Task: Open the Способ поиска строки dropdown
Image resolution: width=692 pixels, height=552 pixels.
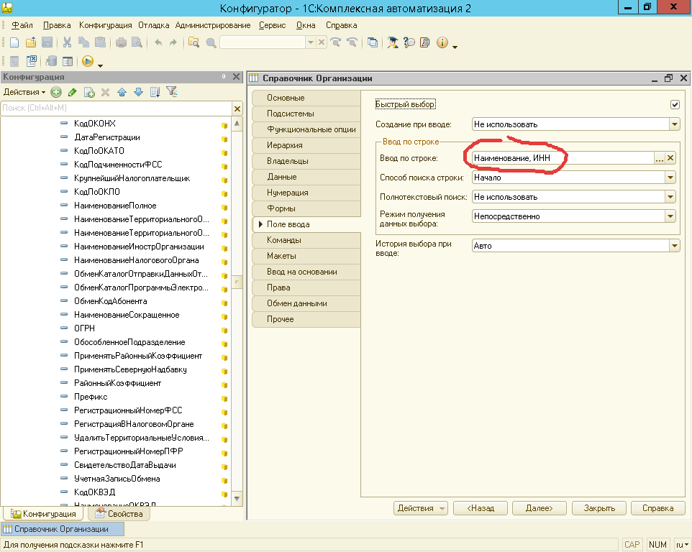Action: [670, 178]
